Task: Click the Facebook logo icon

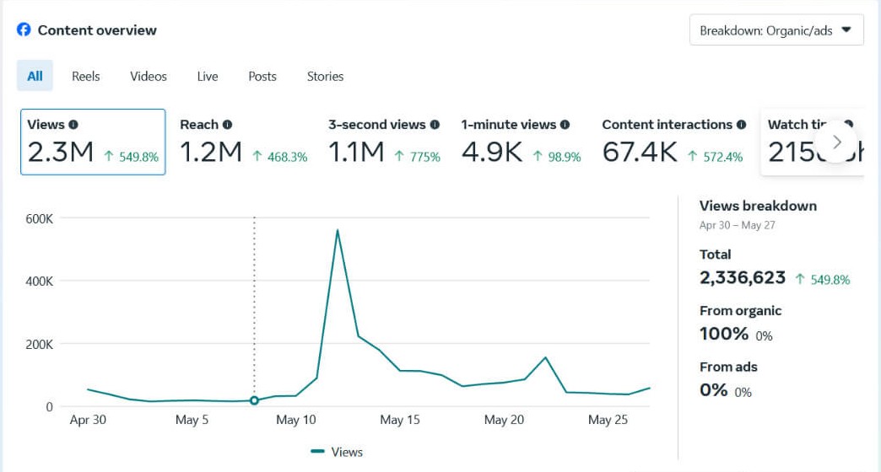Action: click(24, 29)
